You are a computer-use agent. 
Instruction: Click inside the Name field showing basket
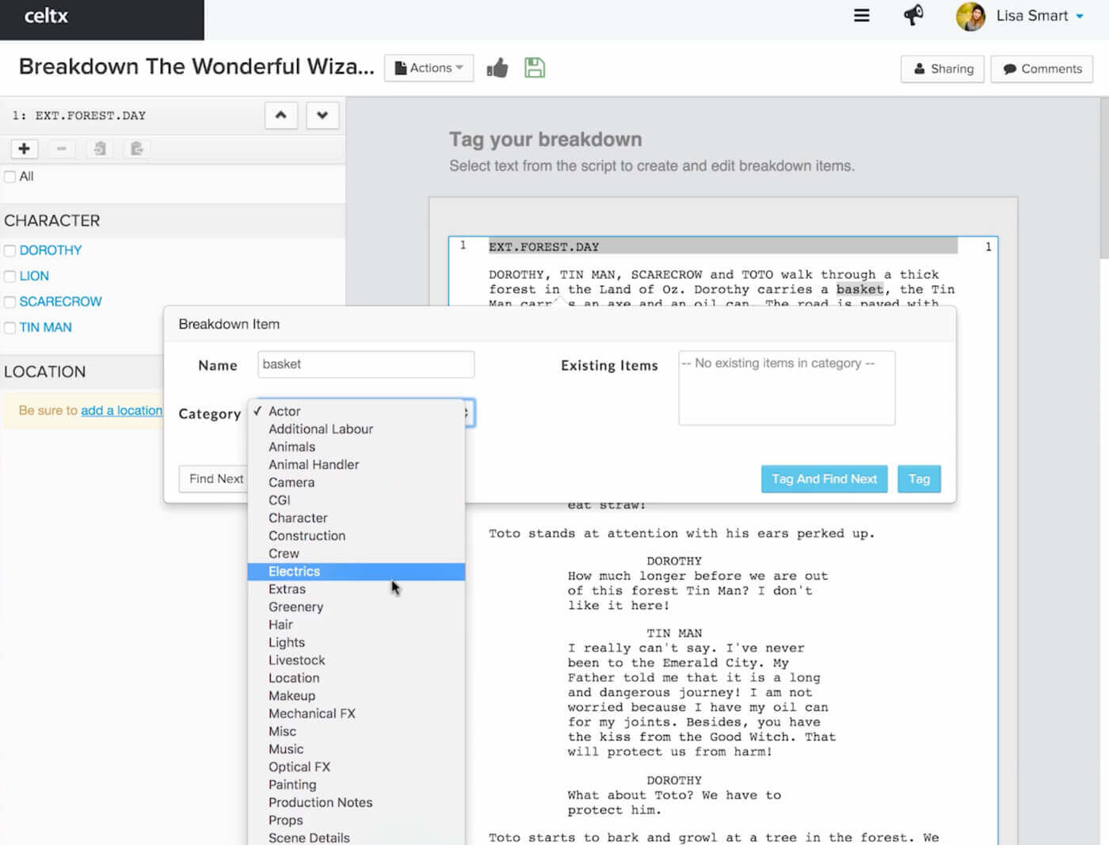[365, 364]
